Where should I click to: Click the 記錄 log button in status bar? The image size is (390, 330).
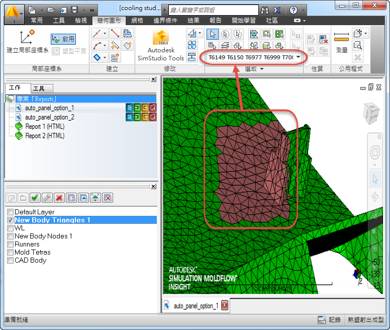[329, 319]
